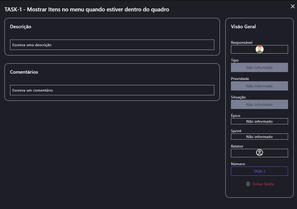Image resolution: width=297 pixels, height=209 pixels.
Task: Focus the Escreva um comentário input
Action: click(x=112, y=90)
